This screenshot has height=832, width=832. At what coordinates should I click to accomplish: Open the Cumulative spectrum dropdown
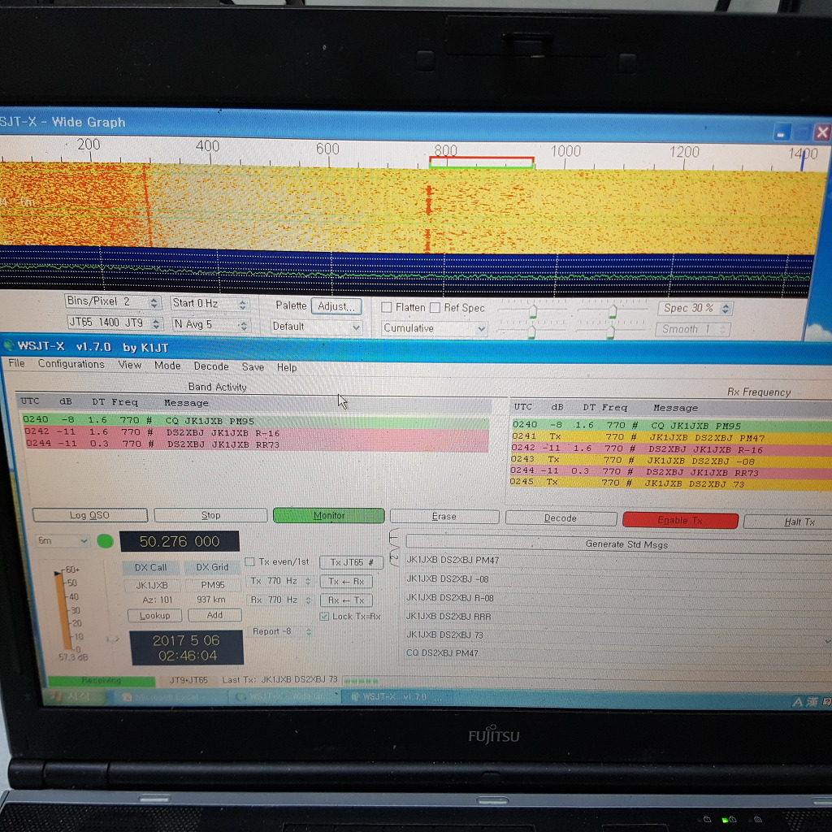[x=435, y=328]
